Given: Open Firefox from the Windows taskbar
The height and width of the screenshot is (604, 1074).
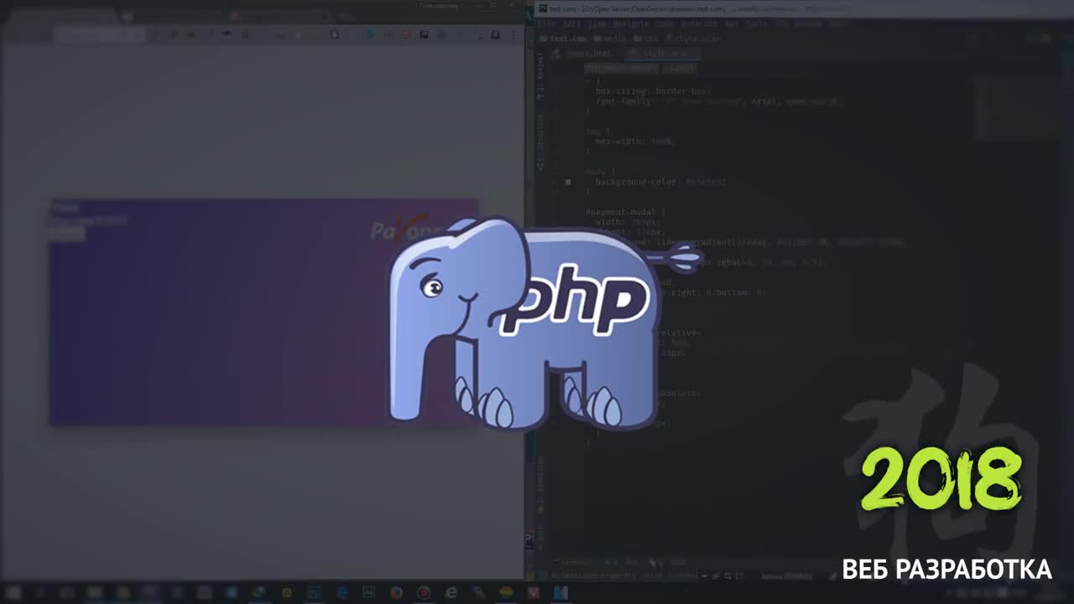Looking at the screenshot, I should pyautogui.click(x=396, y=592).
